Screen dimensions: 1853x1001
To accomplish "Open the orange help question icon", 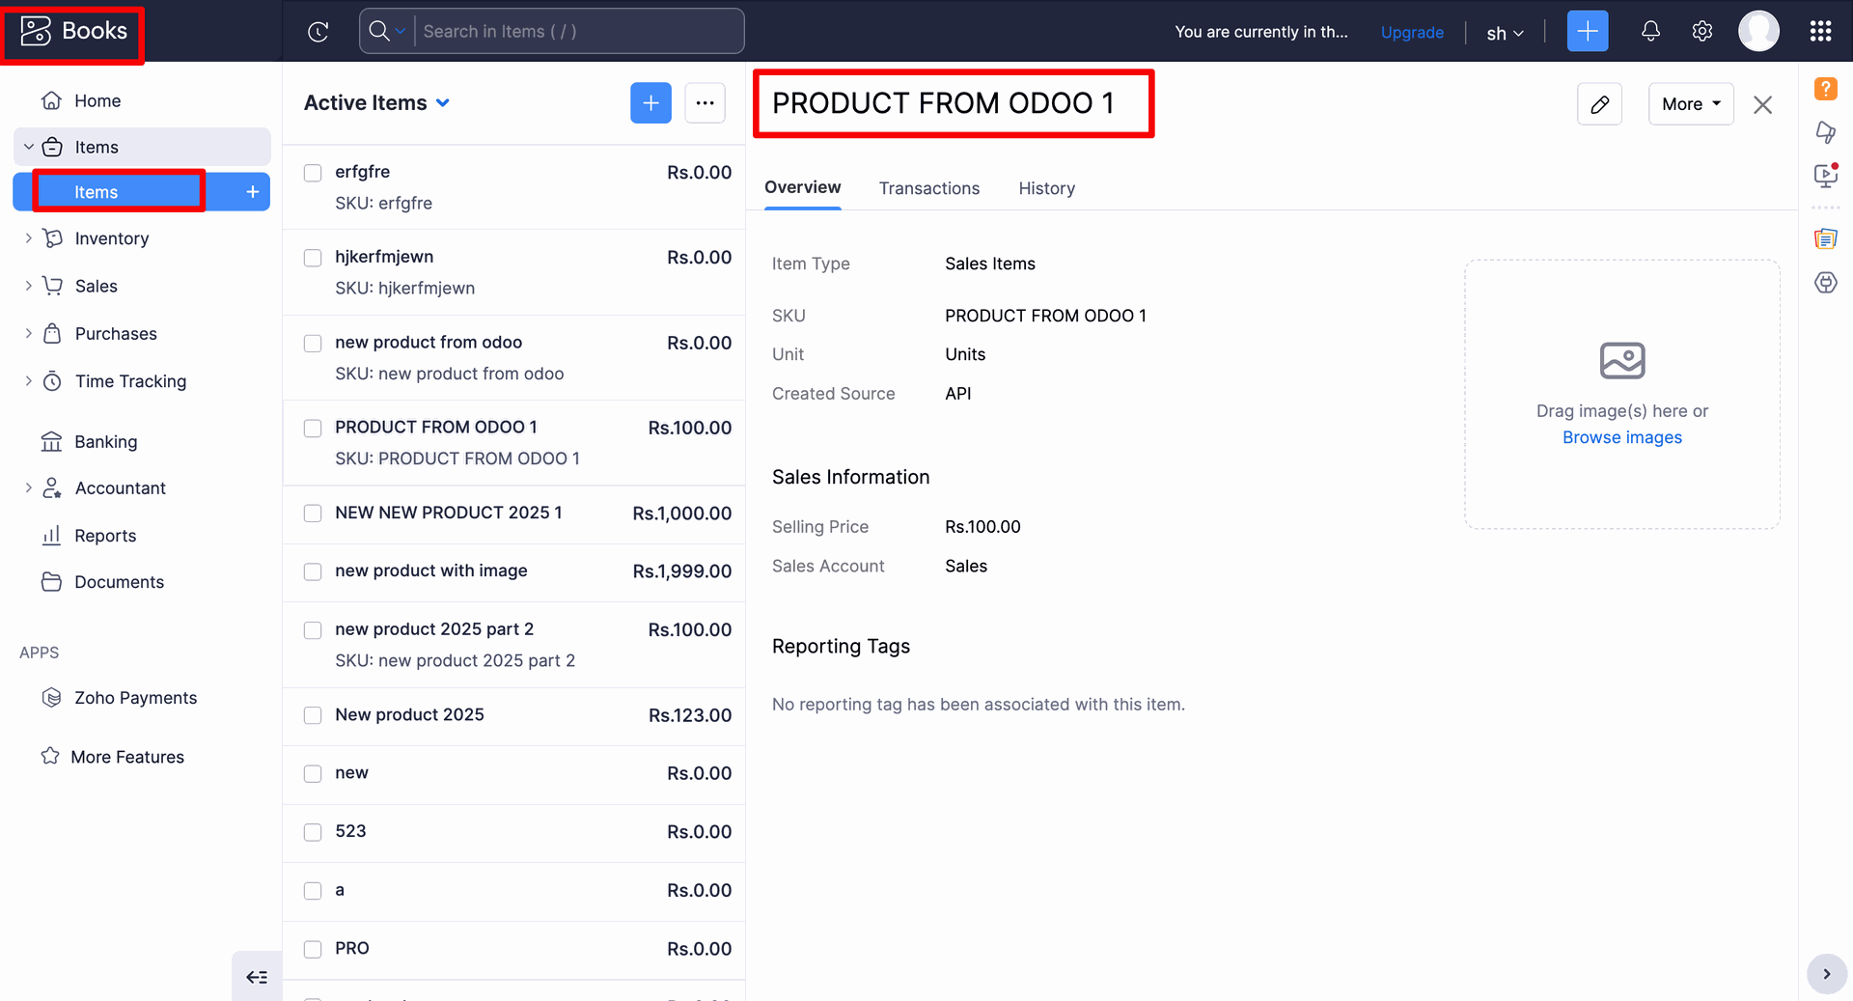I will point(1825,89).
